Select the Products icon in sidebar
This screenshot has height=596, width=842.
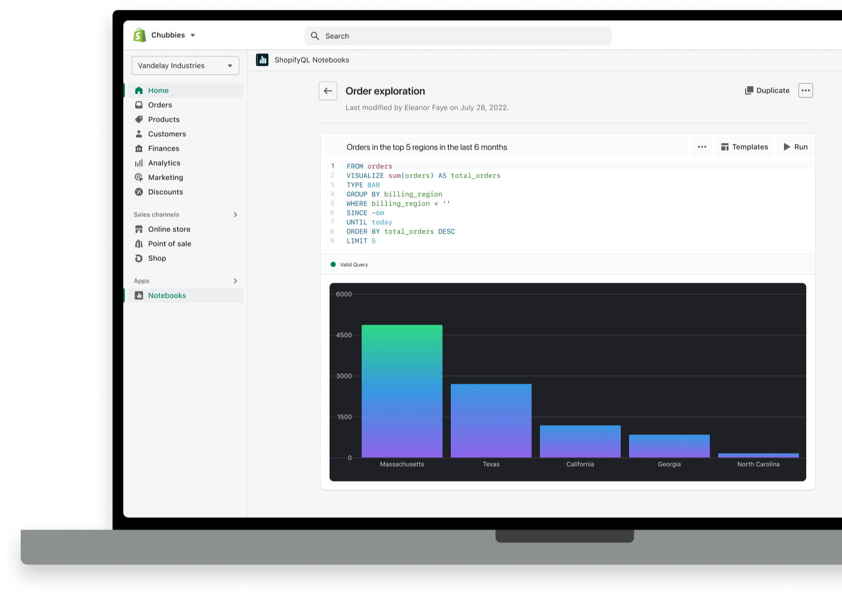tap(139, 119)
